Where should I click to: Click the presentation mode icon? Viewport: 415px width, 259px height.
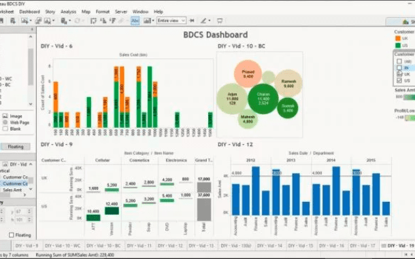click(x=220, y=20)
